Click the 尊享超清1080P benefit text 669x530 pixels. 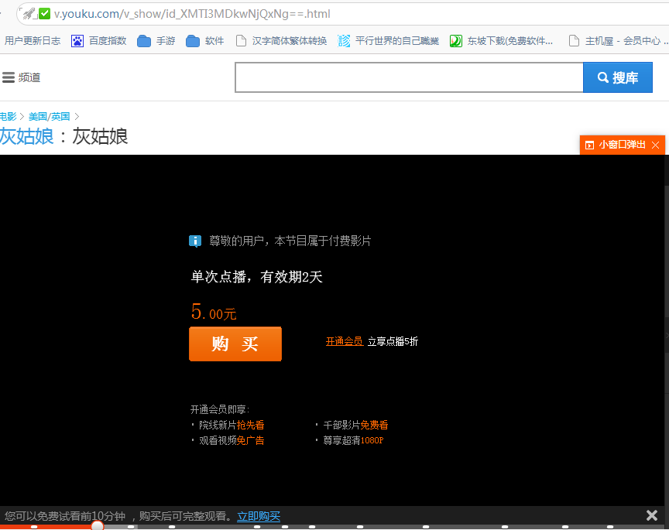pyautogui.click(x=353, y=440)
